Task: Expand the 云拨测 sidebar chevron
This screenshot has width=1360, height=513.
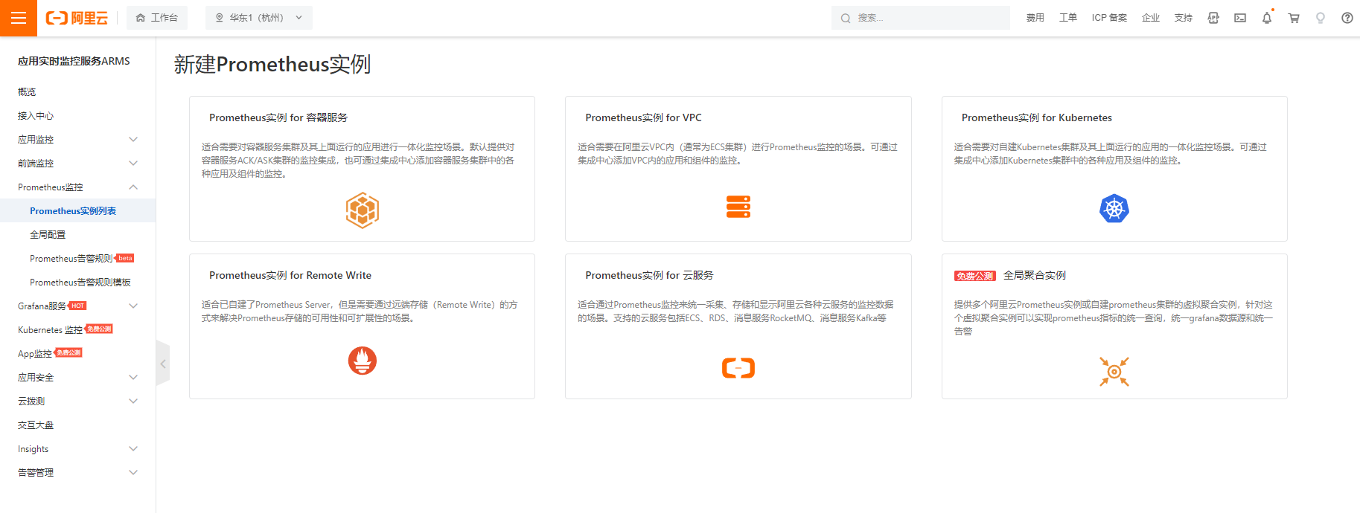Action: click(133, 401)
